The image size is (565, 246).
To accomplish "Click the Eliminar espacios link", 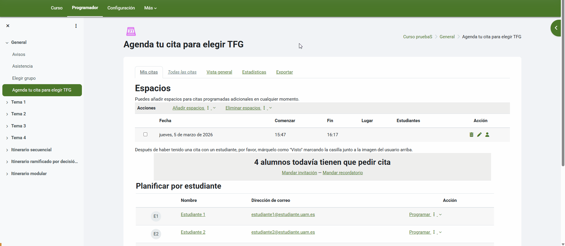I will tap(243, 108).
